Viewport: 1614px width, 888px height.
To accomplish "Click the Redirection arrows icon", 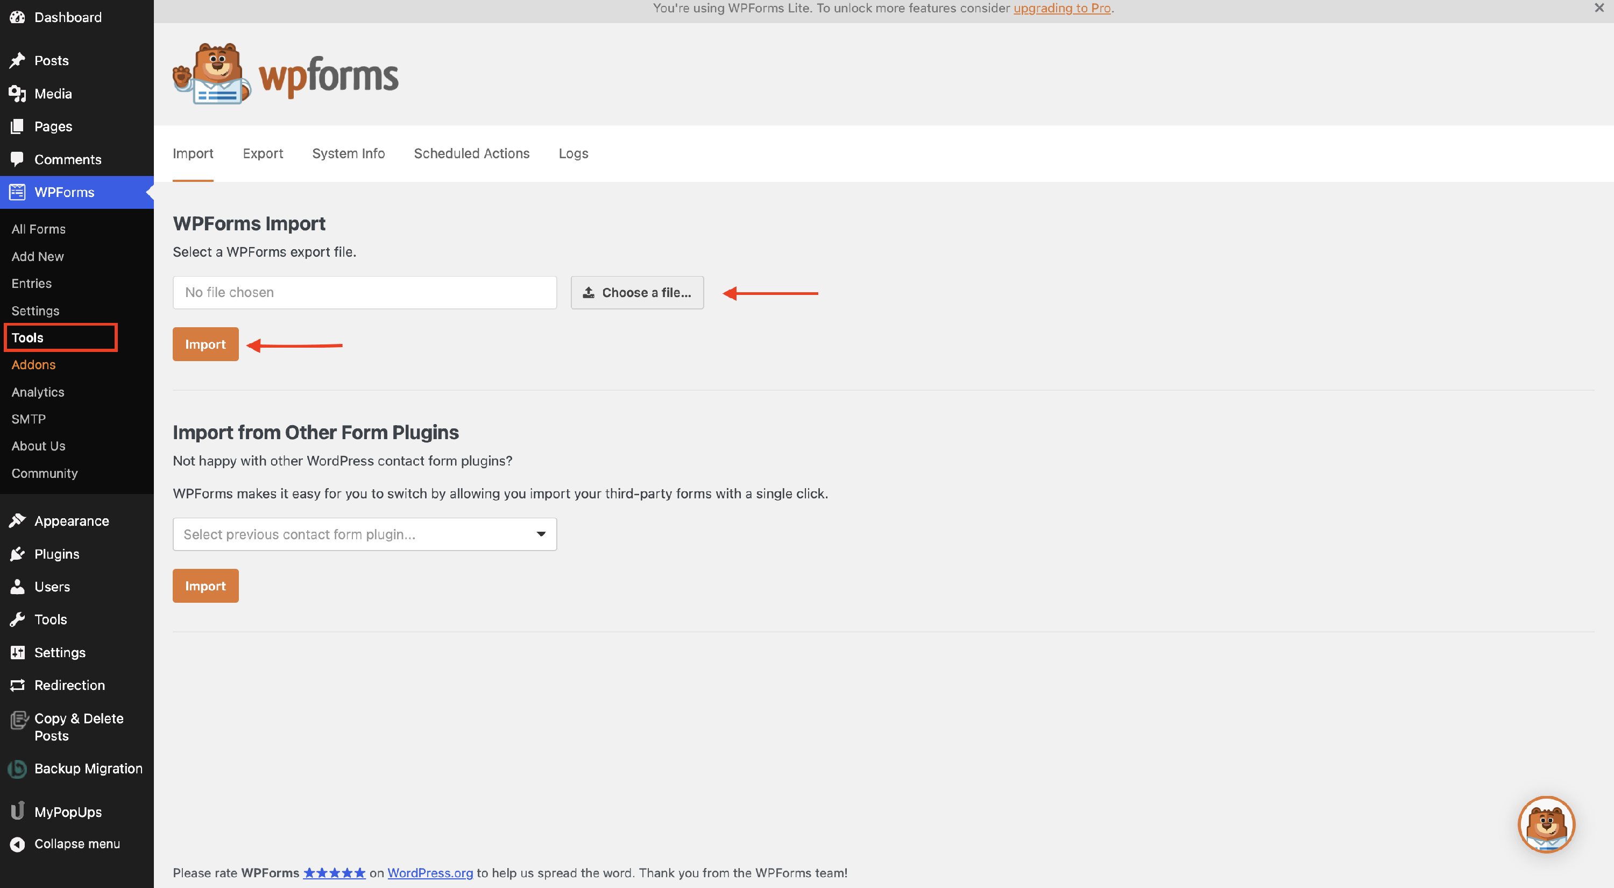I will 18,685.
